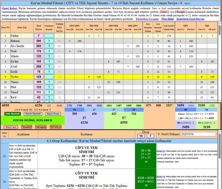The height and width of the screenshot is (189, 222).
Task: Click Hûd's ayet count field 123
Action: tap(39, 87)
